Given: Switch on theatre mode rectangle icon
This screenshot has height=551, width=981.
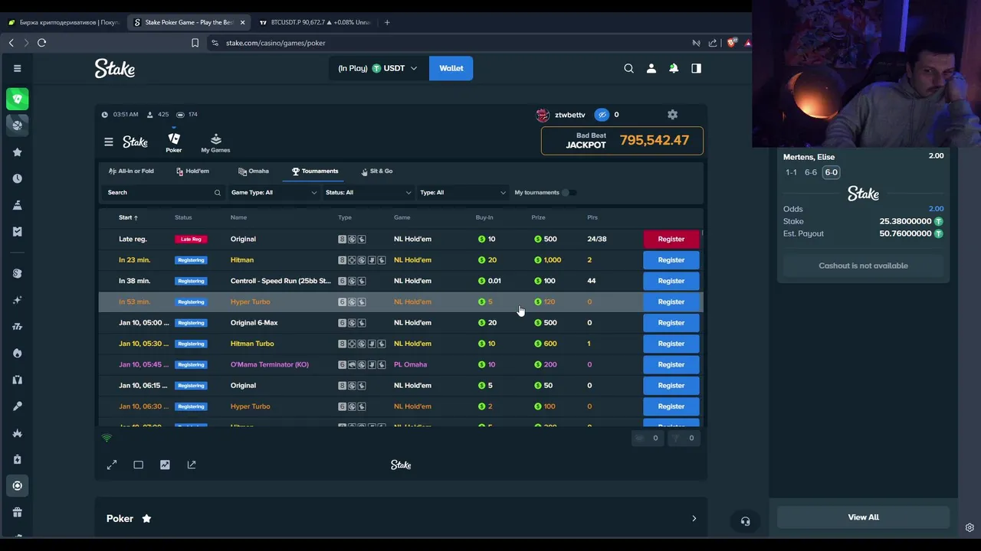Looking at the screenshot, I should tap(138, 465).
